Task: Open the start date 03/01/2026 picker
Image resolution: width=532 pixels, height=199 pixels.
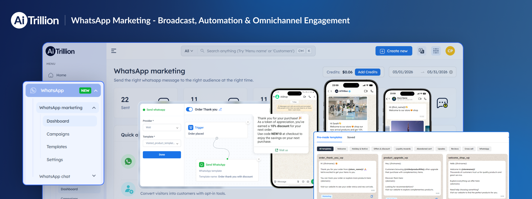Action: 403,72
